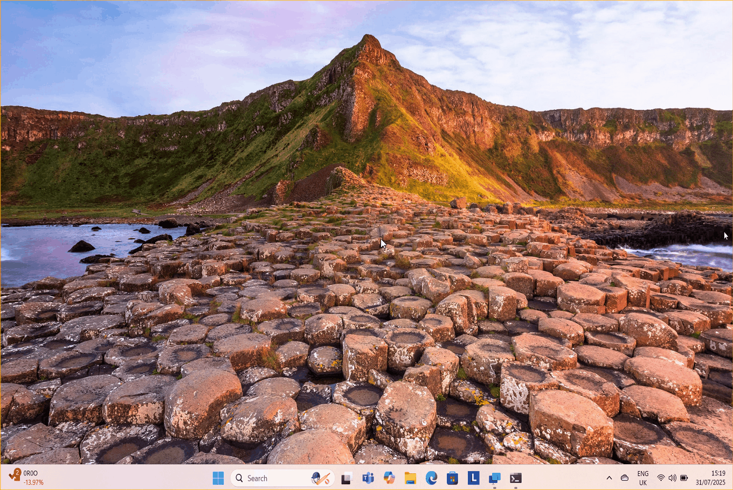Expand hidden system tray icons chevron
This screenshot has height=490, width=733.
click(609, 478)
